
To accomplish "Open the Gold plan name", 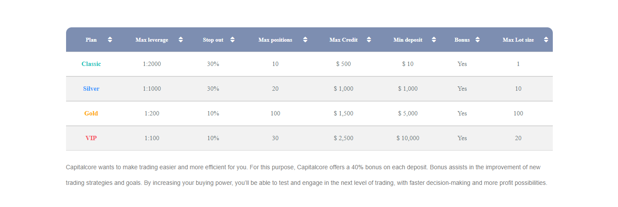I will tap(91, 113).
